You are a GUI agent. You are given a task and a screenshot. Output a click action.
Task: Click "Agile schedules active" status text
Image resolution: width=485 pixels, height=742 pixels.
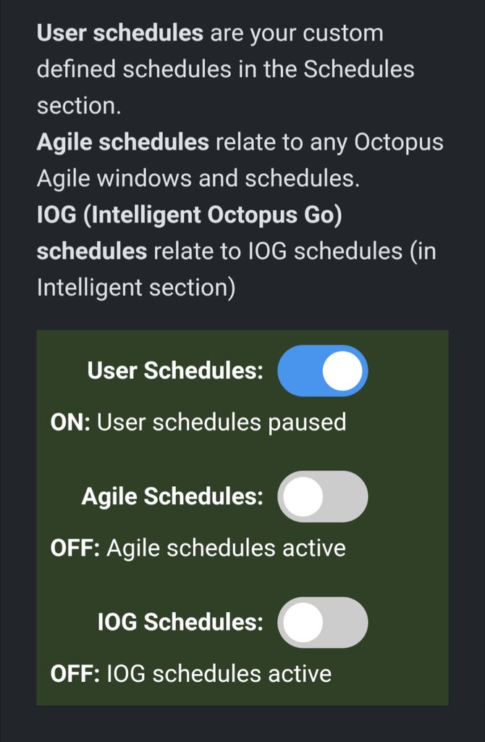click(x=226, y=548)
